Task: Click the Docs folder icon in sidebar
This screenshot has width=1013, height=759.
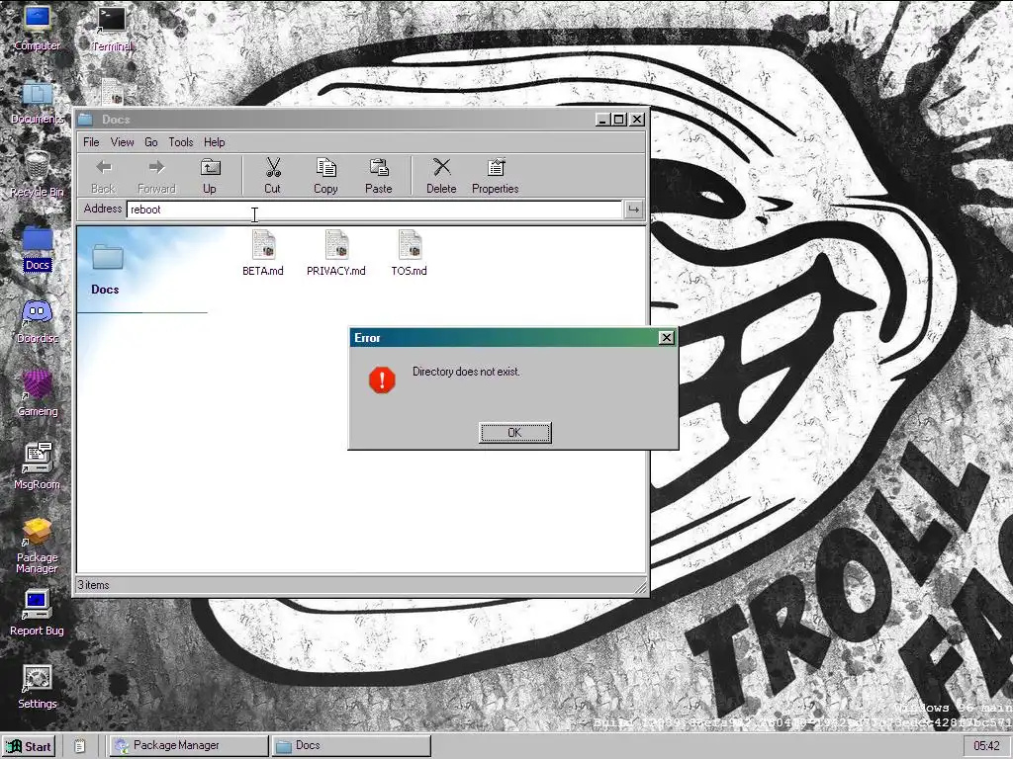Action: pyautogui.click(x=107, y=257)
